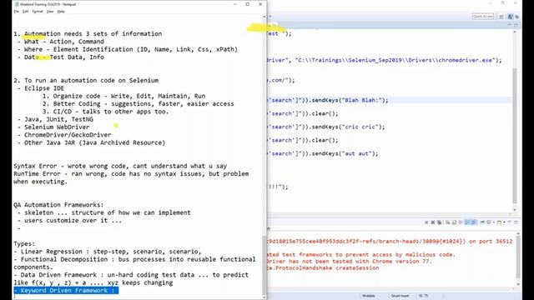Open the View menu in Notepad

pos(50,11)
